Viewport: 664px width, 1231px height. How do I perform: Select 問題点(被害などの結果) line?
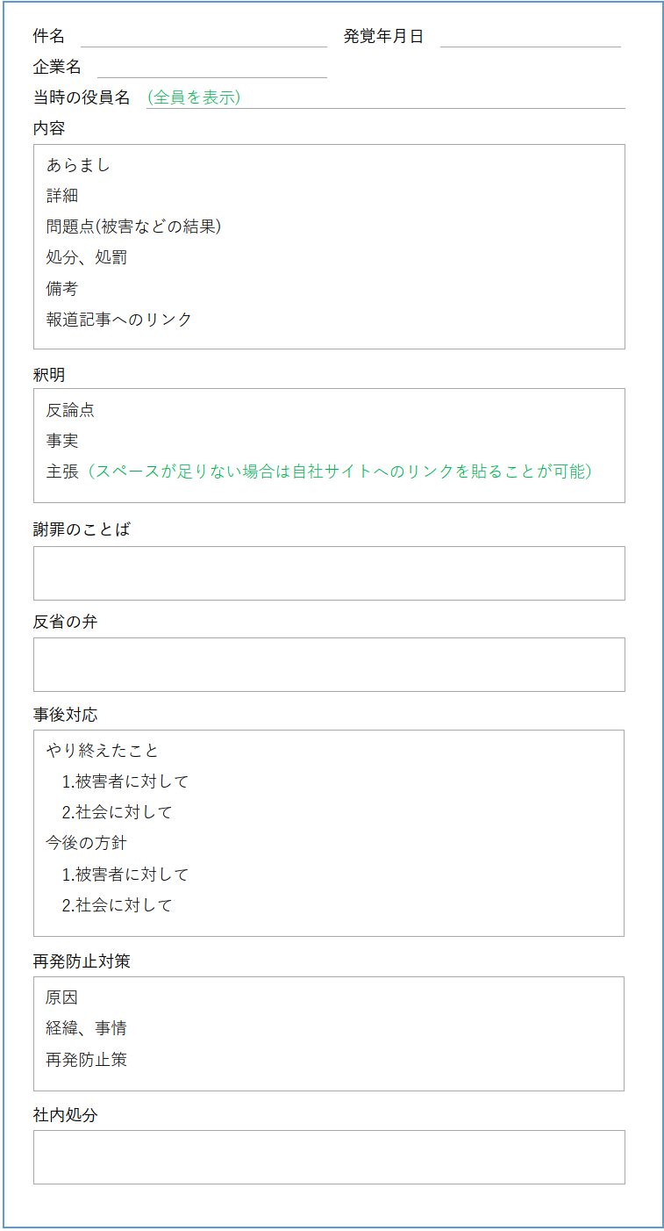click(133, 227)
